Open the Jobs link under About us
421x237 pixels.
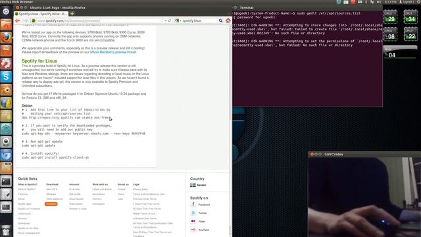point(120,199)
